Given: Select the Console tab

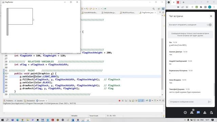Looking at the screenshot, I should coord(41,101).
